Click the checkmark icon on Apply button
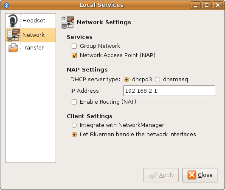The image size is (225, 190). point(153,175)
